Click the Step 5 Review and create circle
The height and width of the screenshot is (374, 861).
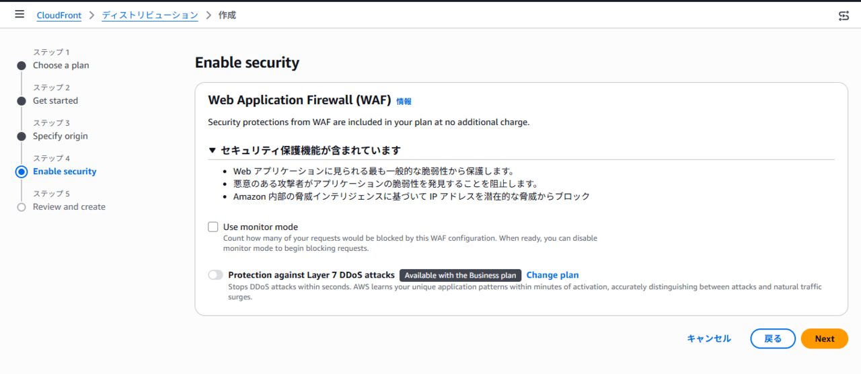coord(22,207)
